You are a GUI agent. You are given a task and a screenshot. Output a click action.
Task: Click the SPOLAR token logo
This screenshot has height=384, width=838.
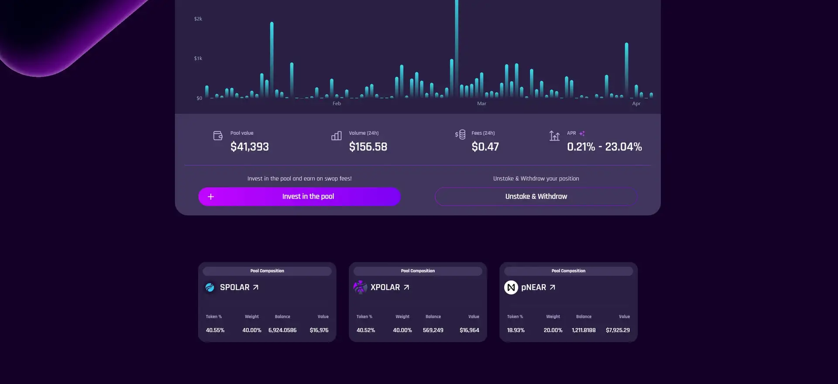coord(210,288)
